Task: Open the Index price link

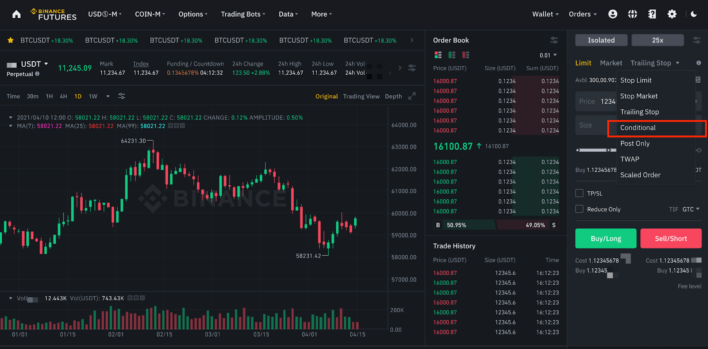Action: click(x=141, y=64)
